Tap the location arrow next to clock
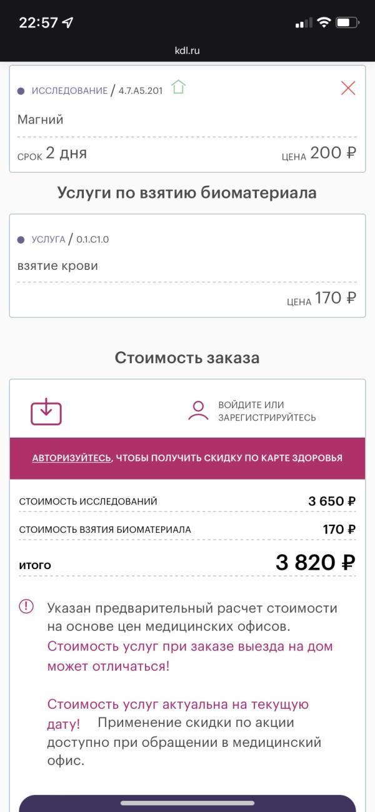The height and width of the screenshot is (812, 375). click(67, 23)
